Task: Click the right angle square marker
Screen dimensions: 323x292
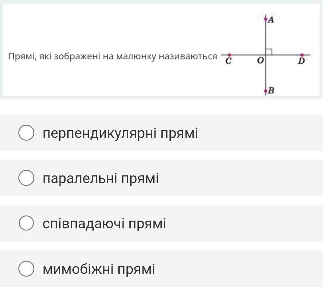Action: click(x=269, y=52)
